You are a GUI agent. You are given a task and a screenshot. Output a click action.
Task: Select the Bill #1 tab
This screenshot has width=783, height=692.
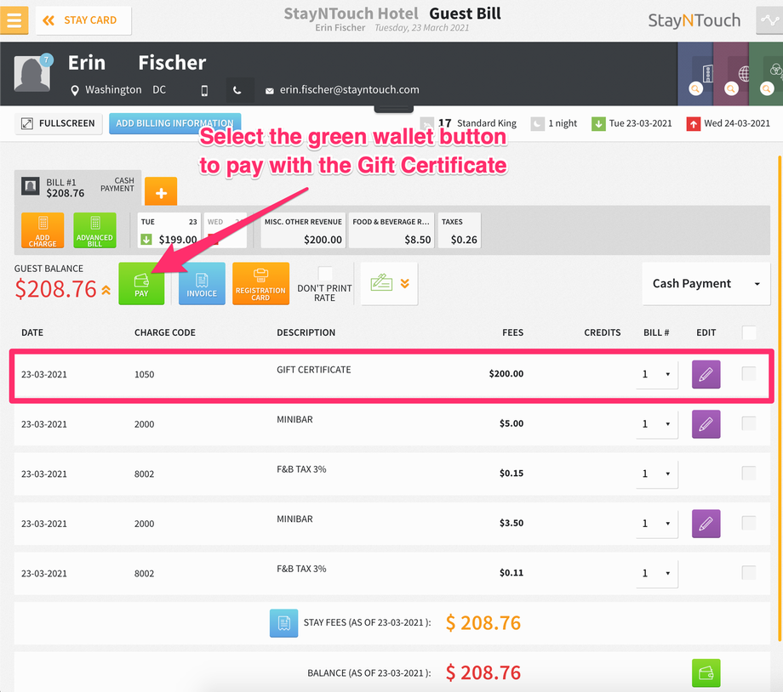tap(78, 187)
